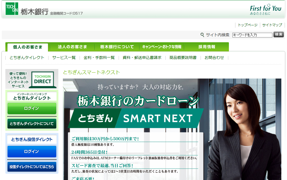This screenshot has width=287, height=180.
Task: Click the 借入極度額は10種類あります。 text
Action: 93,145
